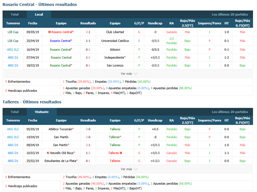Click Universidad Católica team name
This screenshot has width=257, height=192.
click(x=115, y=41)
